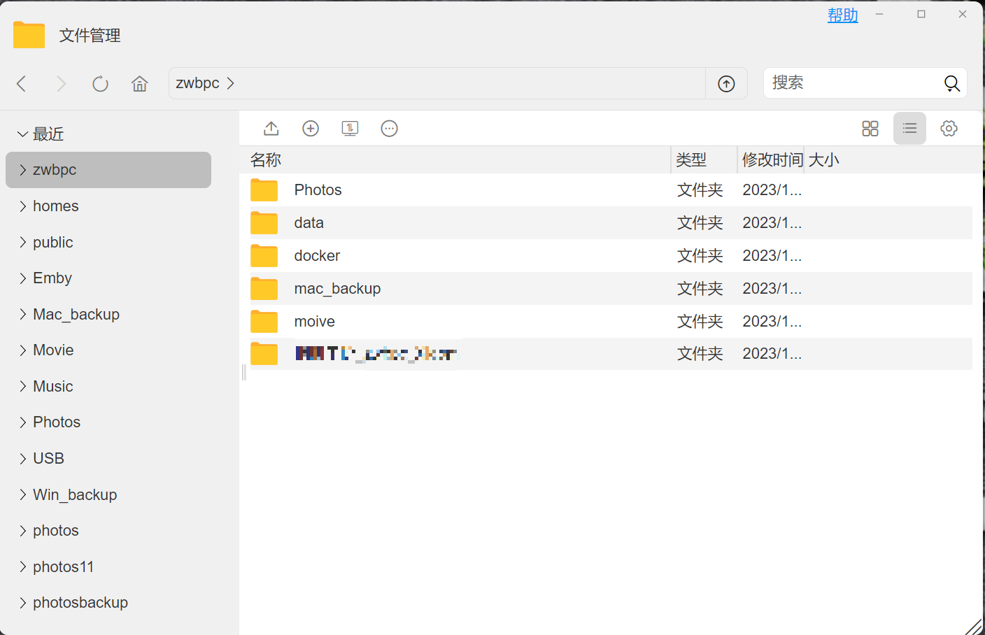This screenshot has width=985, height=635.
Task: Go to home directory icon
Action: pos(140,84)
